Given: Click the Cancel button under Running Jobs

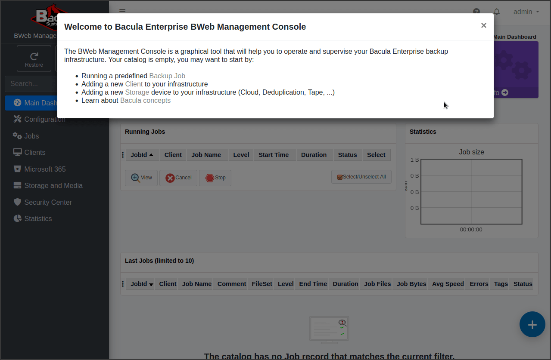Looking at the screenshot, I should click(x=178, y=178).
